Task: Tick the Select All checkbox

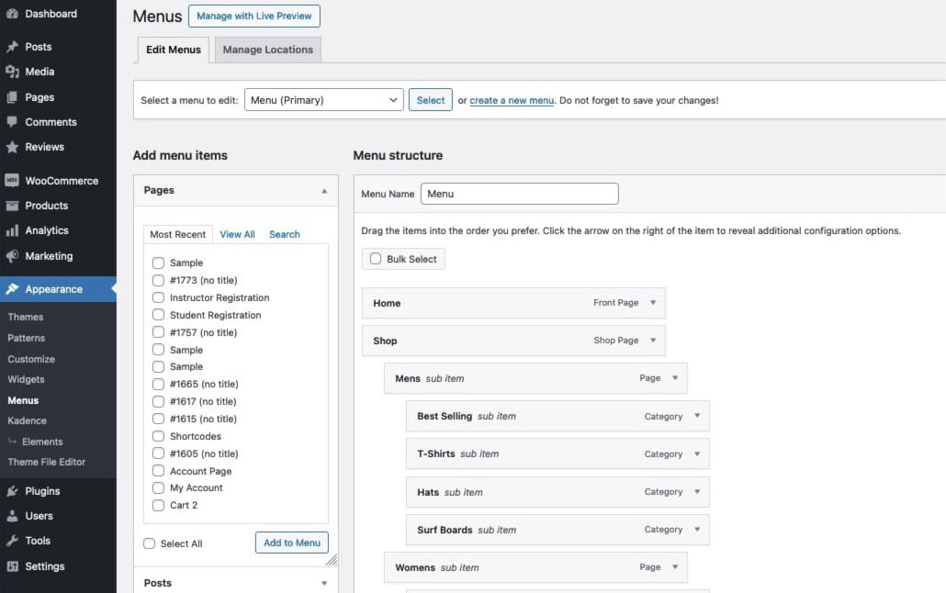Action: 149,543
